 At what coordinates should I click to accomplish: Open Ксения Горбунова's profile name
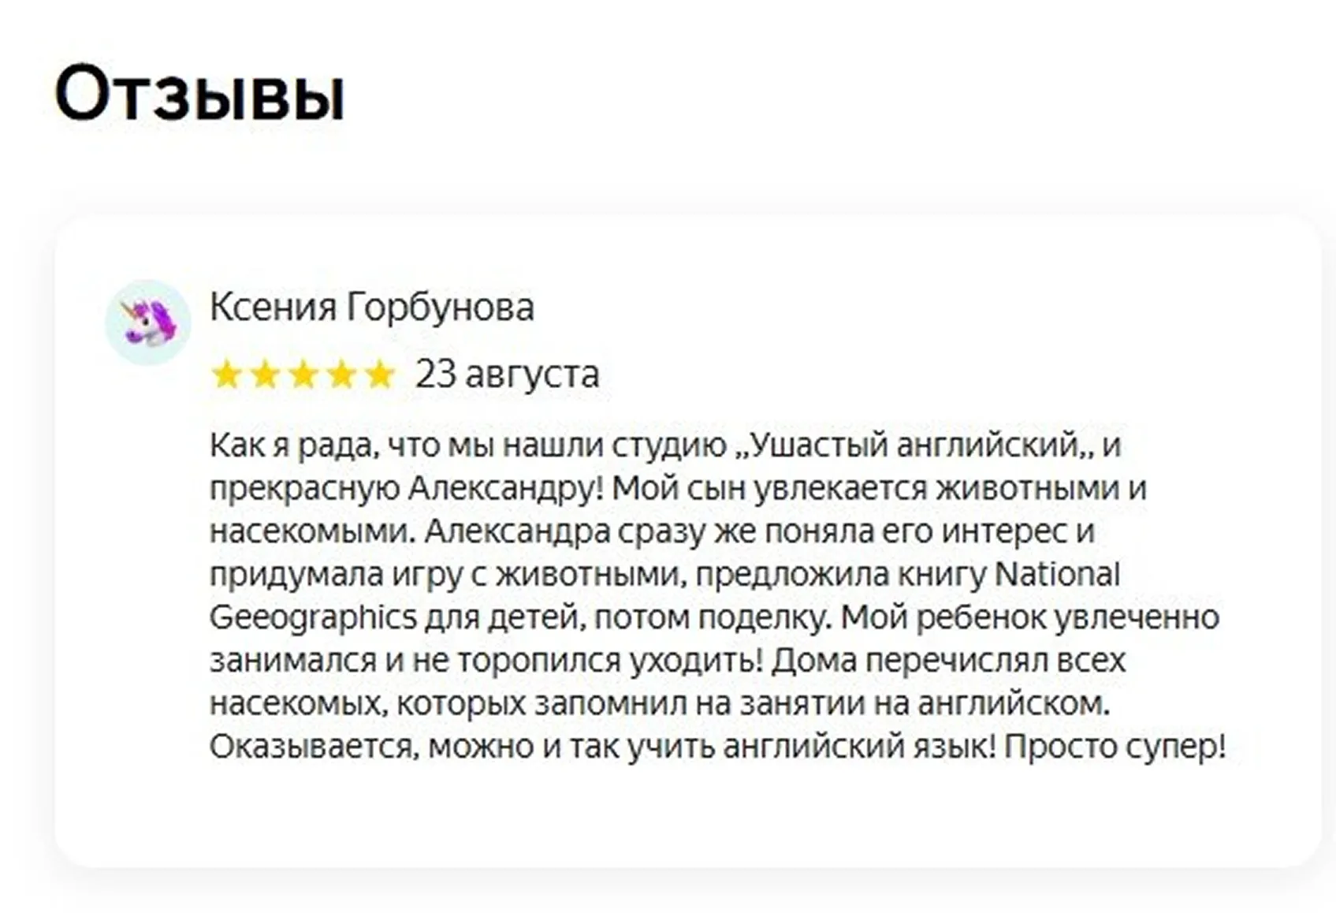pos(372,307)
